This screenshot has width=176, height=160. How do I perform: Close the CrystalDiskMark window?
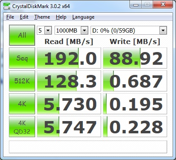(x=163, y=5)
